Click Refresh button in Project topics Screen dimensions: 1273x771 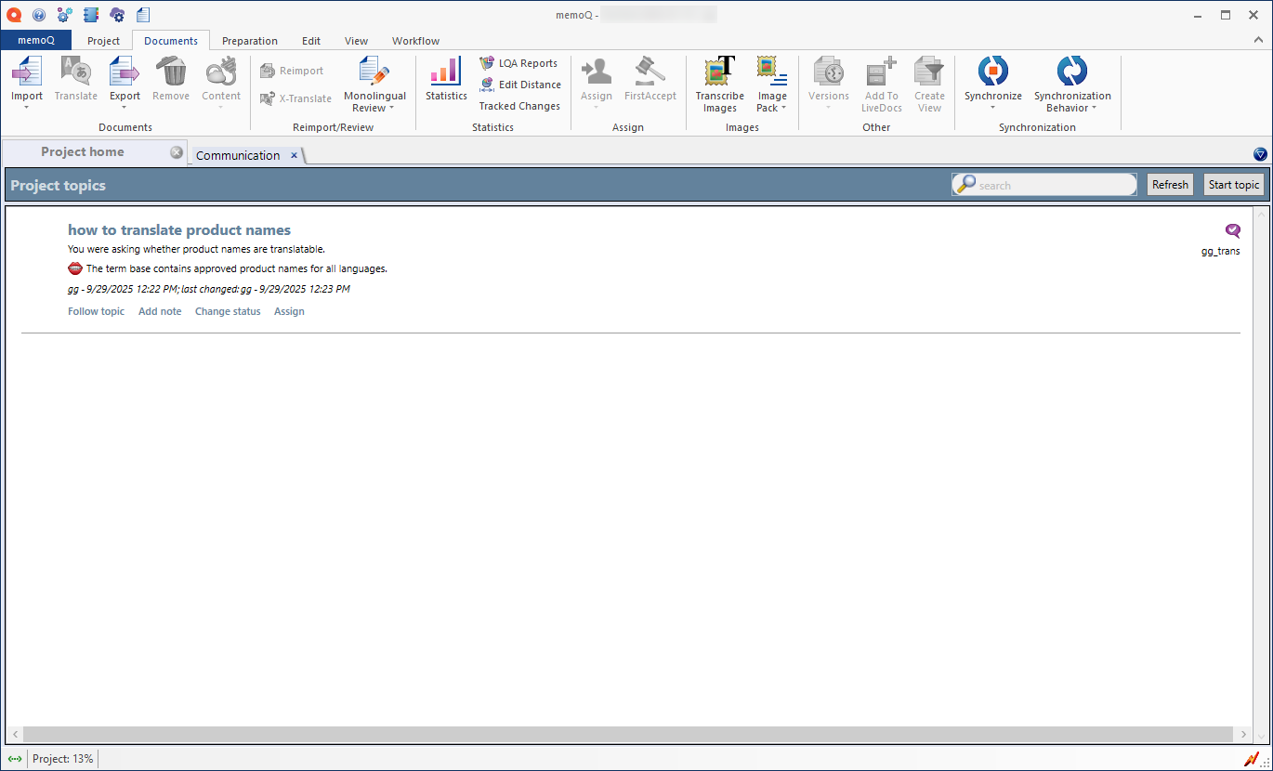tap(1170, 185)
